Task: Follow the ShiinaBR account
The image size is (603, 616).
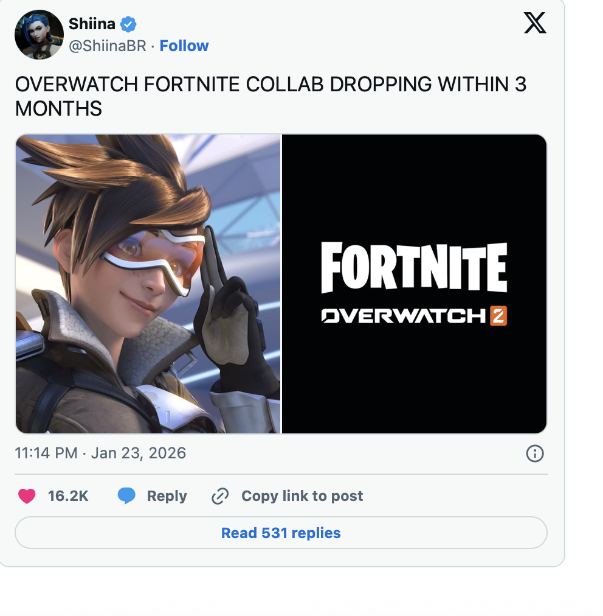Action: tap(184, 46)
